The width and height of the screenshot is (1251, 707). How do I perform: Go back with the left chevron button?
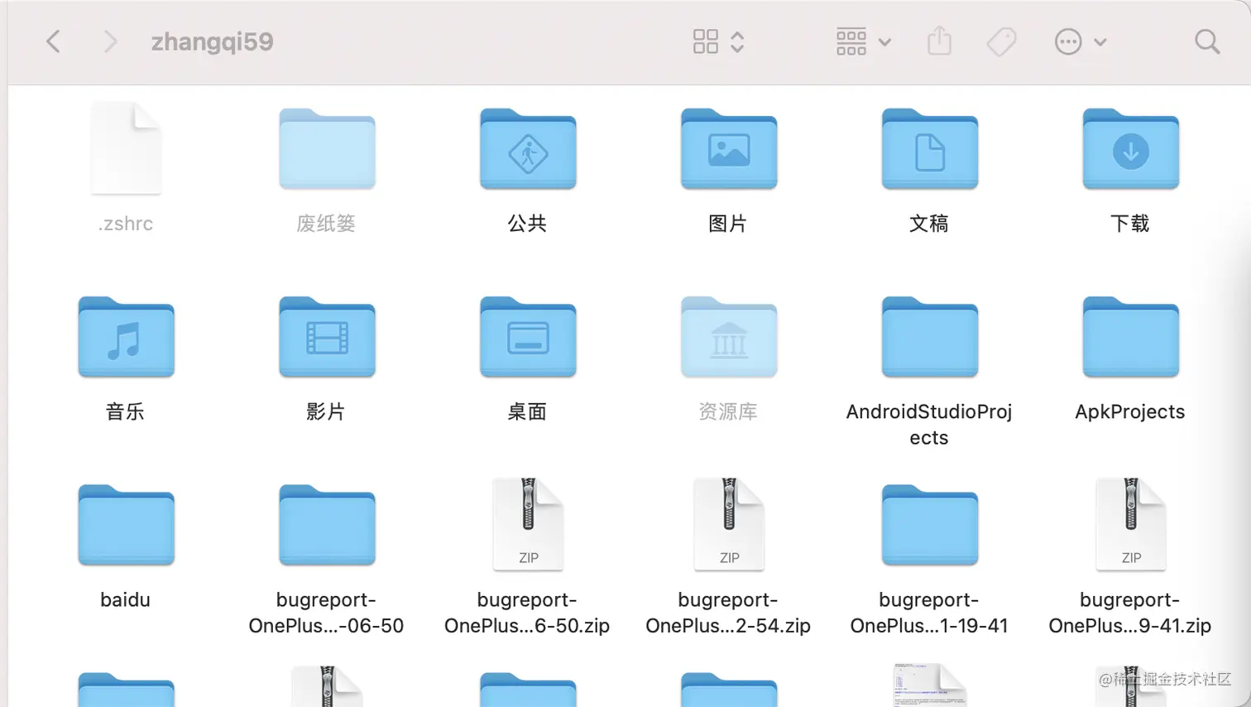point(53,41)
